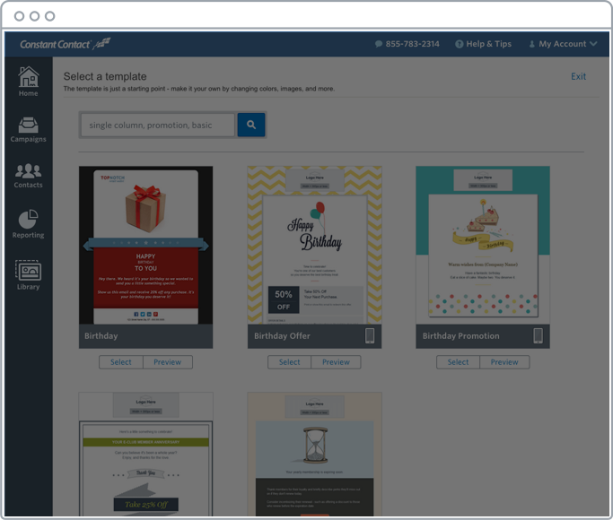Preview the Birthday template

pyautogui.click(x=167, y=362)
